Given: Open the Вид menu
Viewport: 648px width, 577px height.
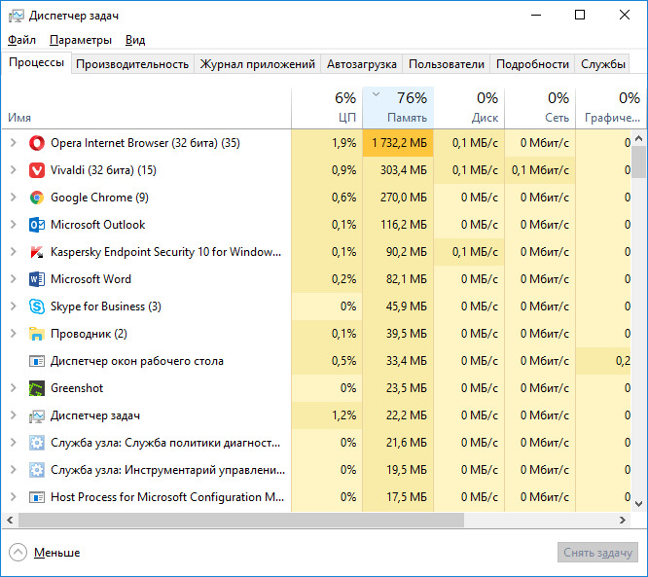Looking at the screenshot, I should point(135,40).
